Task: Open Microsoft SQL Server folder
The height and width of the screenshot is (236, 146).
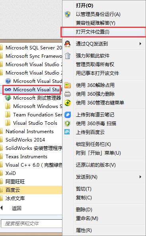Action: click(x=31, y=48)
